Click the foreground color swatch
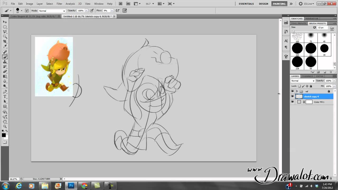The height and width of the screenshot is (190, 338). tap(4, 135)
